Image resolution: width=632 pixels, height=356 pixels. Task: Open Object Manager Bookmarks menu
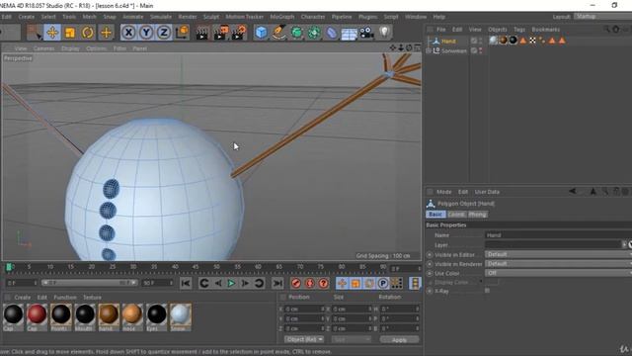[546, 30]
